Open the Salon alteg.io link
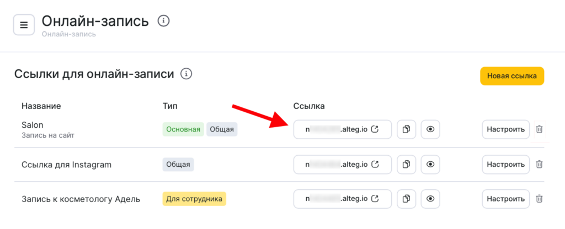 [343, 129]
